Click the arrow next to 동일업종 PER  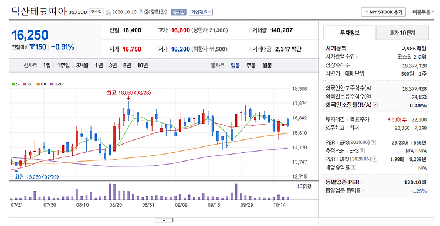click(x=361, y=182)
